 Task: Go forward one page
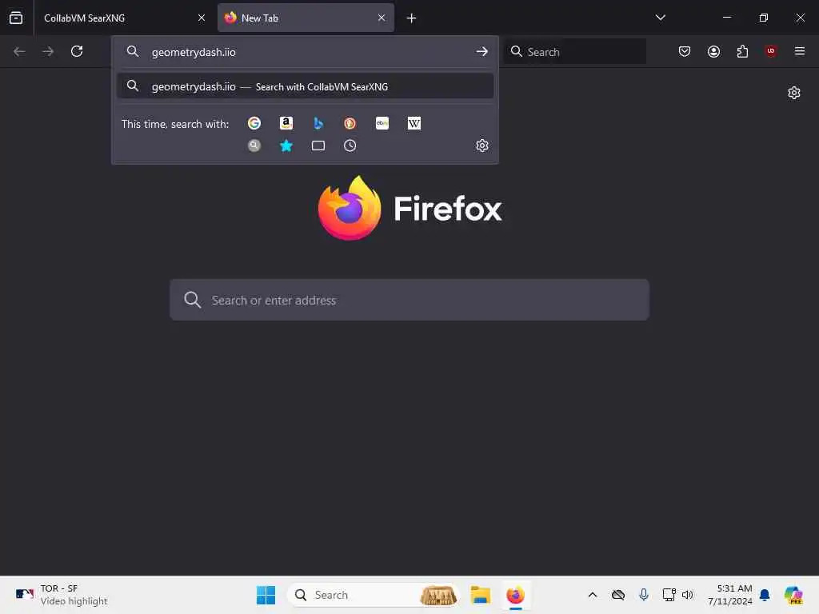pyautogui.click(x=48, y=51)
